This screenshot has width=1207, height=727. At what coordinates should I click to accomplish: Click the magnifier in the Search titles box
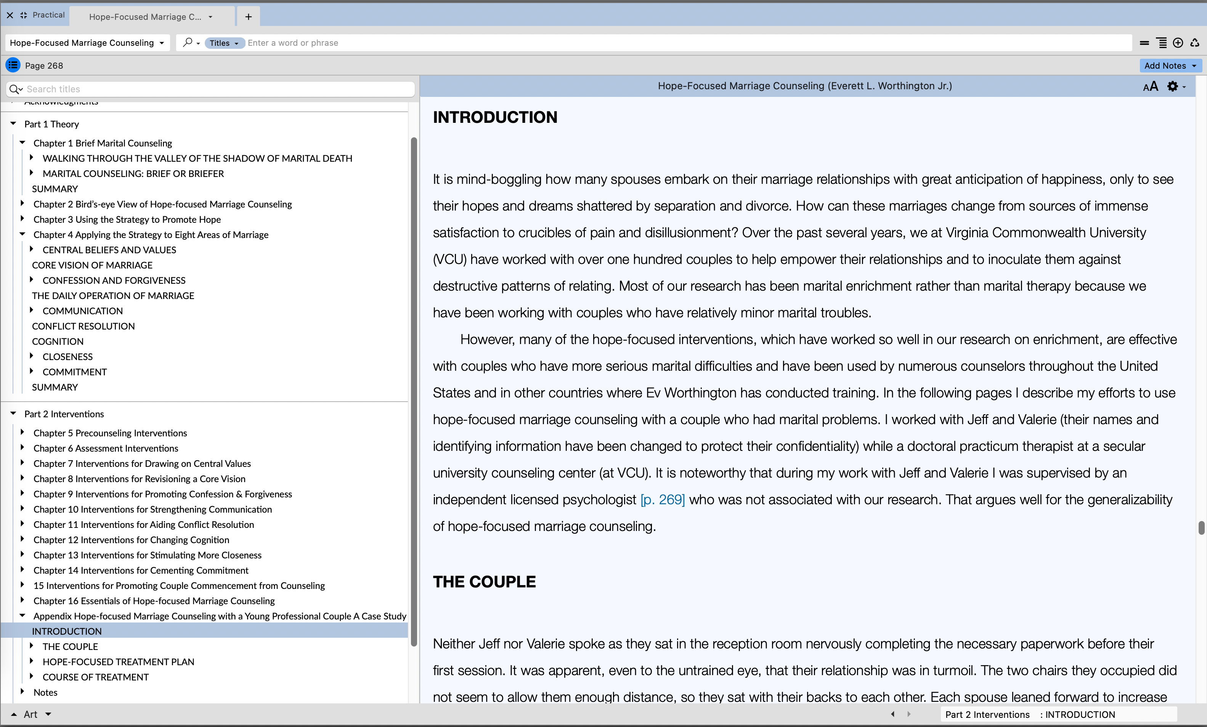coord(16,89)
